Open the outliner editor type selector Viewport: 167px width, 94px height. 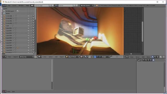coord(4,57)
